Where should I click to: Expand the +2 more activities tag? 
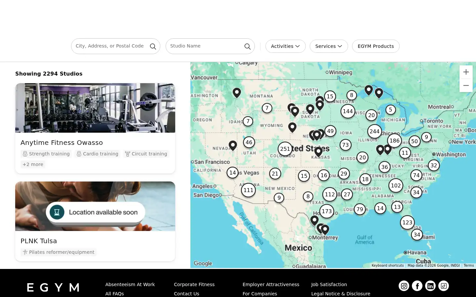(33, 164)
